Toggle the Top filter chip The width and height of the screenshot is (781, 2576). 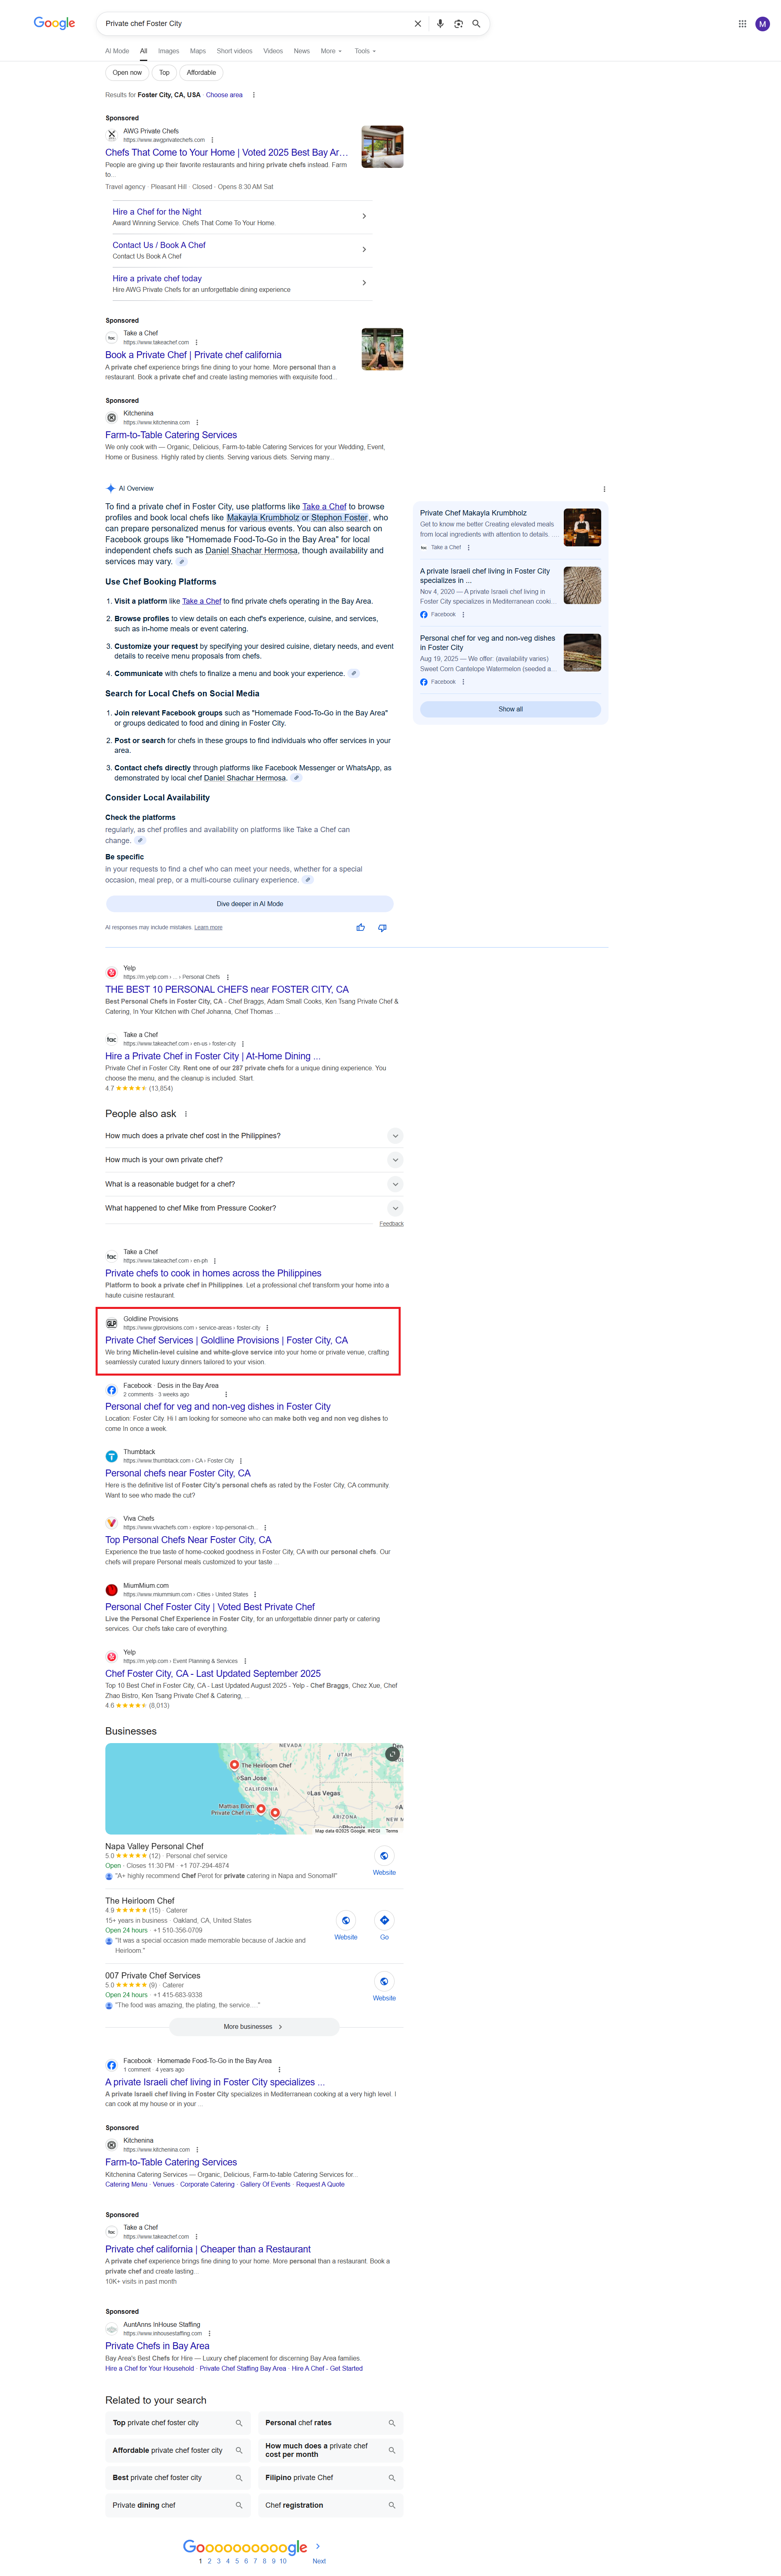coord(164,72)
